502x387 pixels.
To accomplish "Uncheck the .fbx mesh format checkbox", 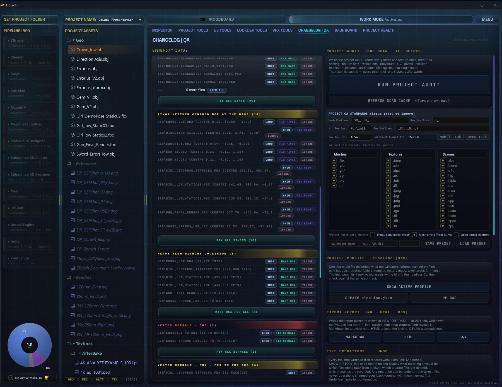I will click(x=334, y=160).
